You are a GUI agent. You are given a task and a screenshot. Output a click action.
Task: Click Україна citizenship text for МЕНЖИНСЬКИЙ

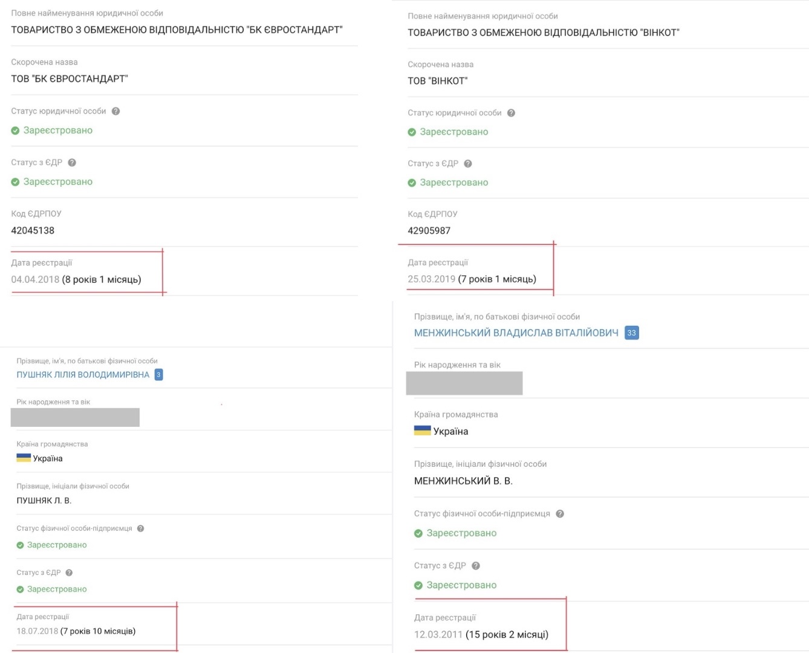point(451,432)
